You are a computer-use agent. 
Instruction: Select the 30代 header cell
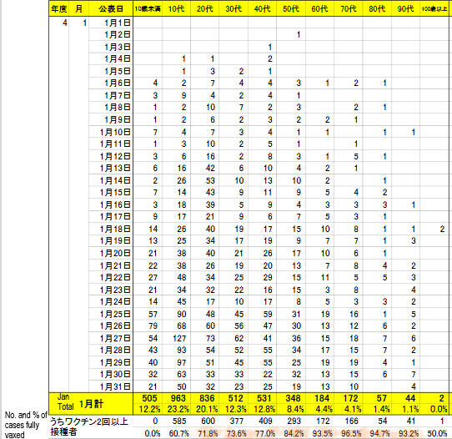click(234, 8)
